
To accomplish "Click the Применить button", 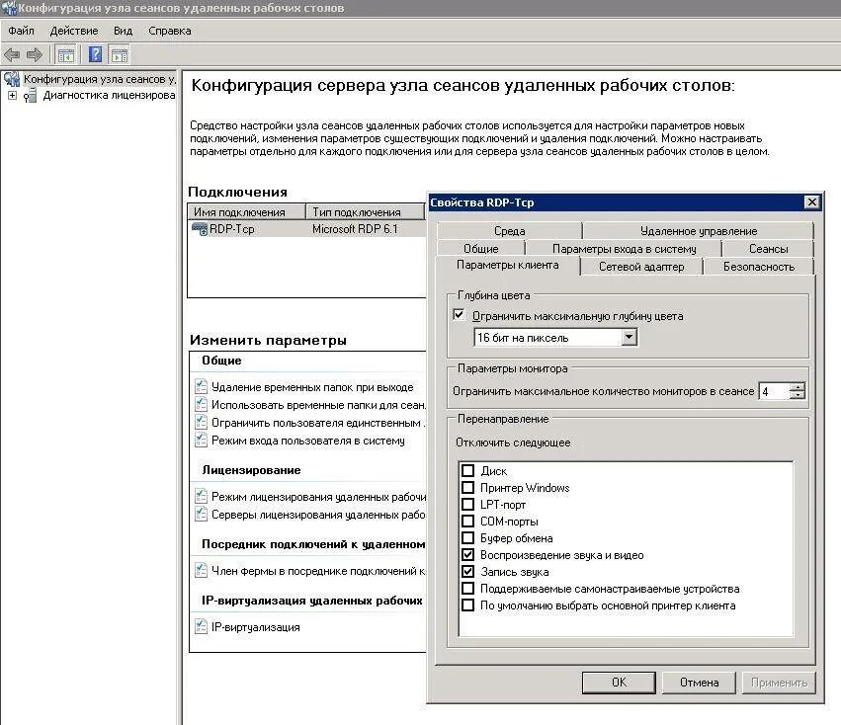I will pos(779,683).
